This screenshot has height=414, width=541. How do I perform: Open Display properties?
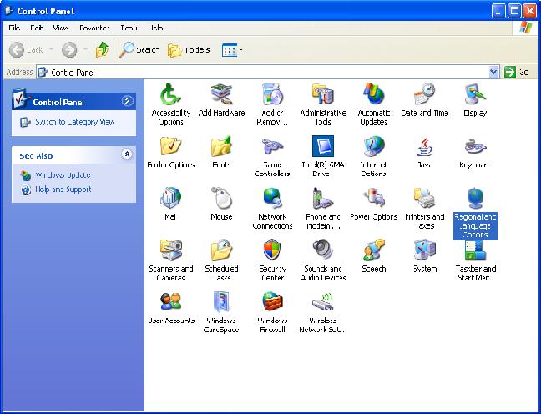pos(475,100)
